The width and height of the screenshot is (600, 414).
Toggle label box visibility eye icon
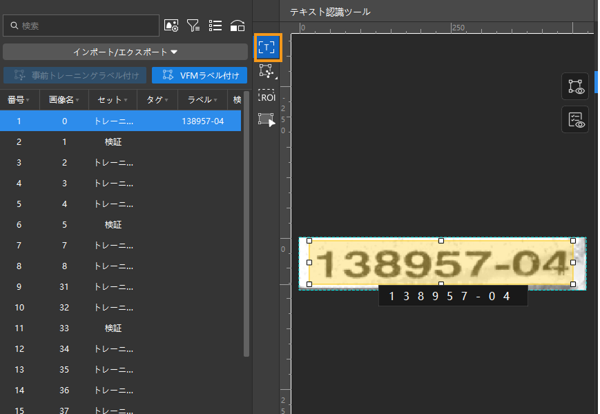(x=575, y=86)
